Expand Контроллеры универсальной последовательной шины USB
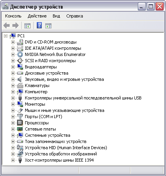 [13, 98]
